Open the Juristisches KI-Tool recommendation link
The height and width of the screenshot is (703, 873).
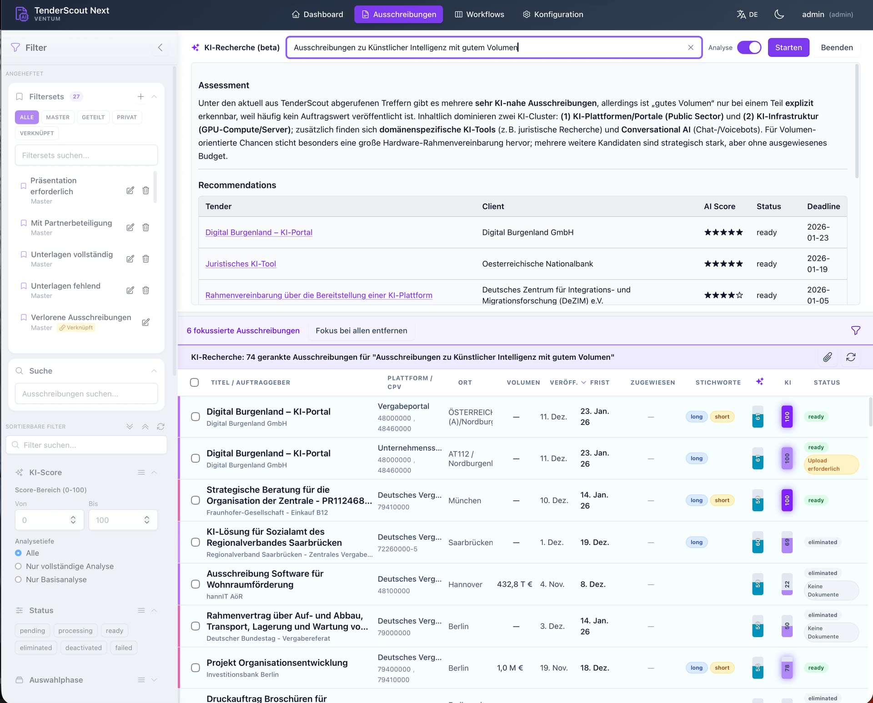tap(241, 264)
